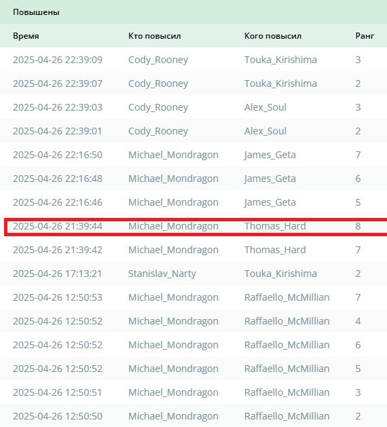Click Touka_Kirishima in the 17:13:21 row
Viewport: 387px width, 427px height.
[280, 274]
